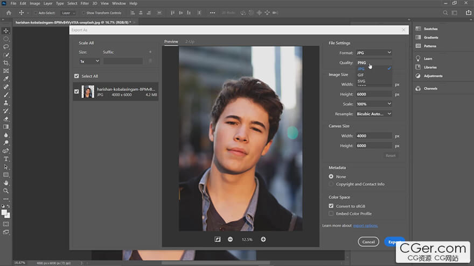
Task: Click zoom out minus icon under preview
Action: coord(231,239)
